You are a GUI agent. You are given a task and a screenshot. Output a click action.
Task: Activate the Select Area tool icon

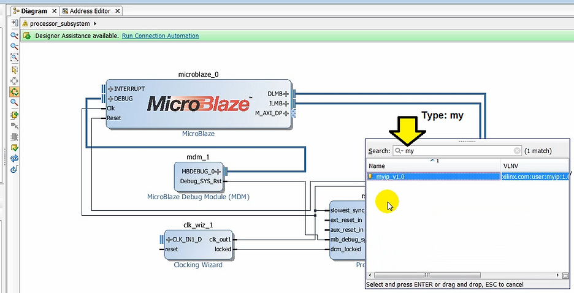pos(14,69)
